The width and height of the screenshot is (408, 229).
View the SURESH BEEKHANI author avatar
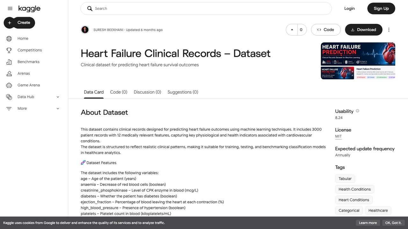[85, 30]
